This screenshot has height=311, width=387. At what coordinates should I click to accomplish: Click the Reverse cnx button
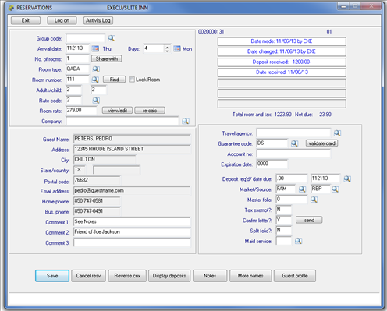(127, 276)
